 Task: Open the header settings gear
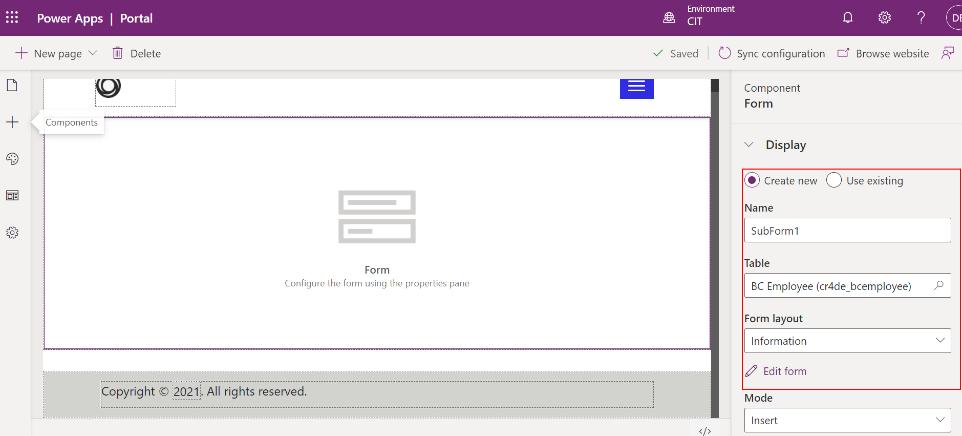click(885, 18)
